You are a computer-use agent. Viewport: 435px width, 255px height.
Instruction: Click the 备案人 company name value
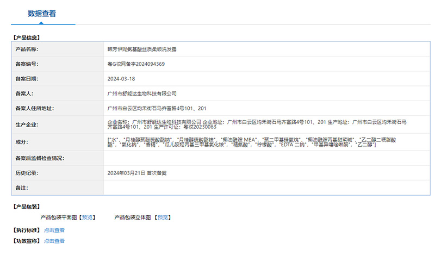pyautogui.click(x=142, y=94)
